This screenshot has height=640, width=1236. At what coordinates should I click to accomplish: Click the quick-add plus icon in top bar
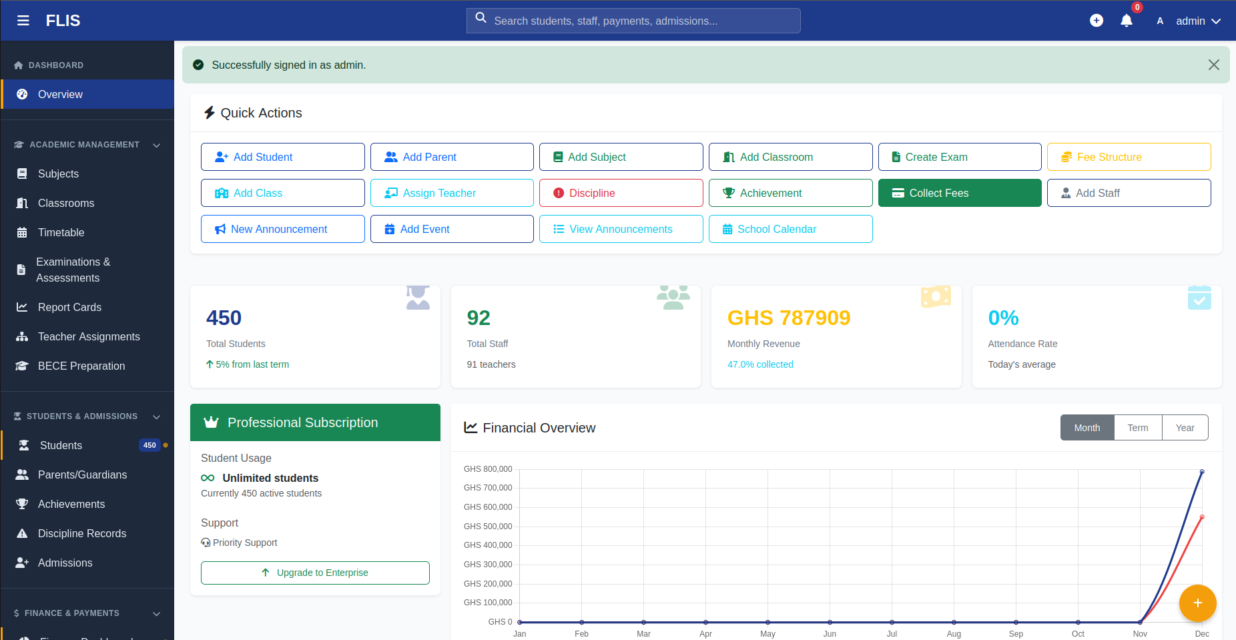[1097, 20]
